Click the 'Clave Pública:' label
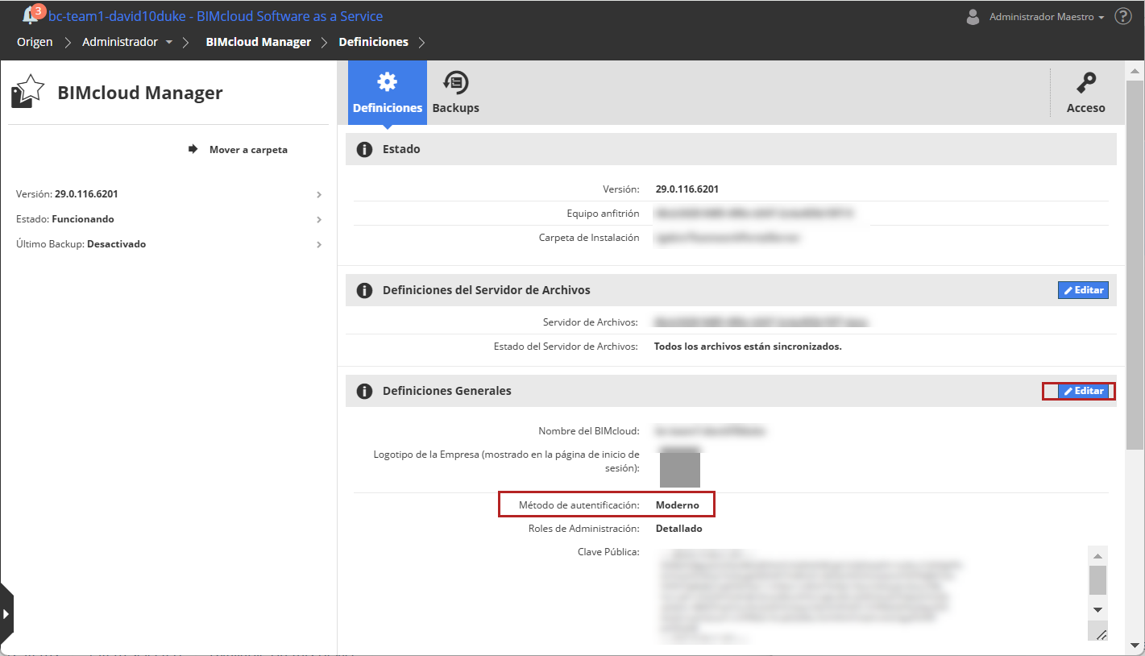This screenshot has height=656, width=1145. [608, 552]
